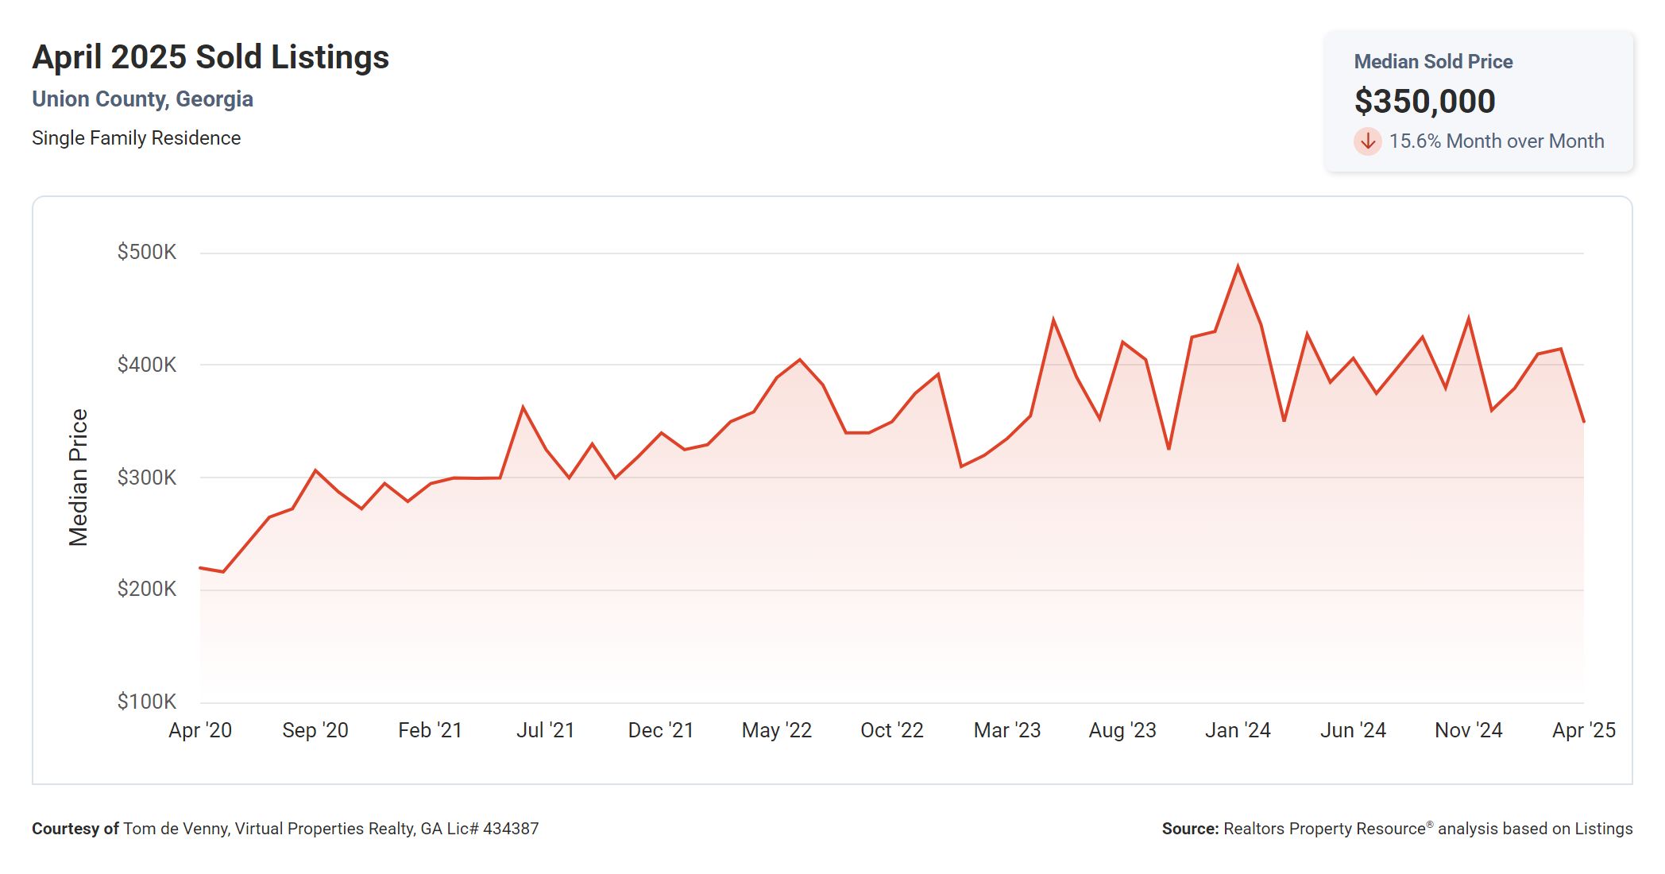The height and width of the screenshot is (874, 1665).
Task: Click the $300K y-axis label
Action: tap(147, 478)
